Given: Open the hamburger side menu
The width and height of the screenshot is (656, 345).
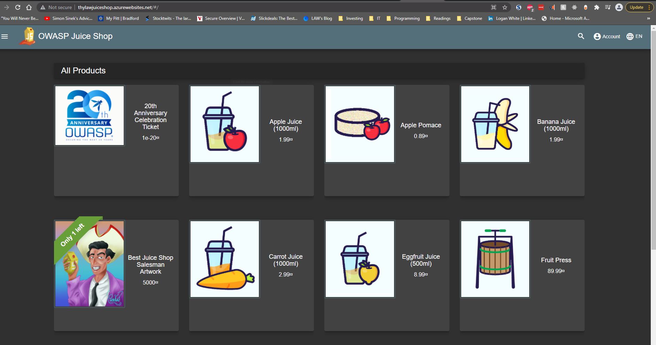Looking at the screenshot, I should click(5, 36).
